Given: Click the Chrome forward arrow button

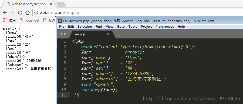Looking at the screenshot, I should click(12, 13).
